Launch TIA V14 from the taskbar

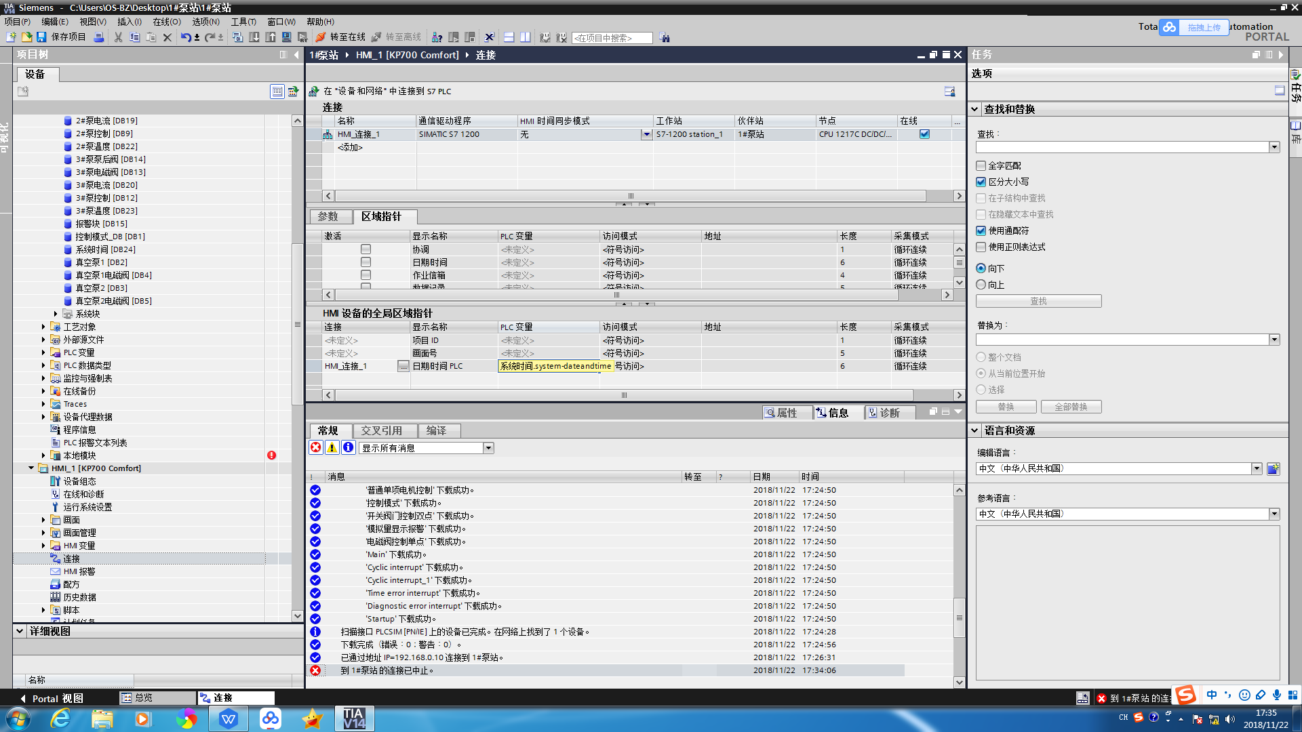pyautogui.click(x=354, y=718)
